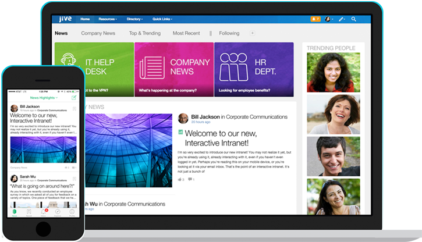Screen dimensions: 422x242
Task: Click the headset icon on IT Help Desk tile
Action: point(68,60)
